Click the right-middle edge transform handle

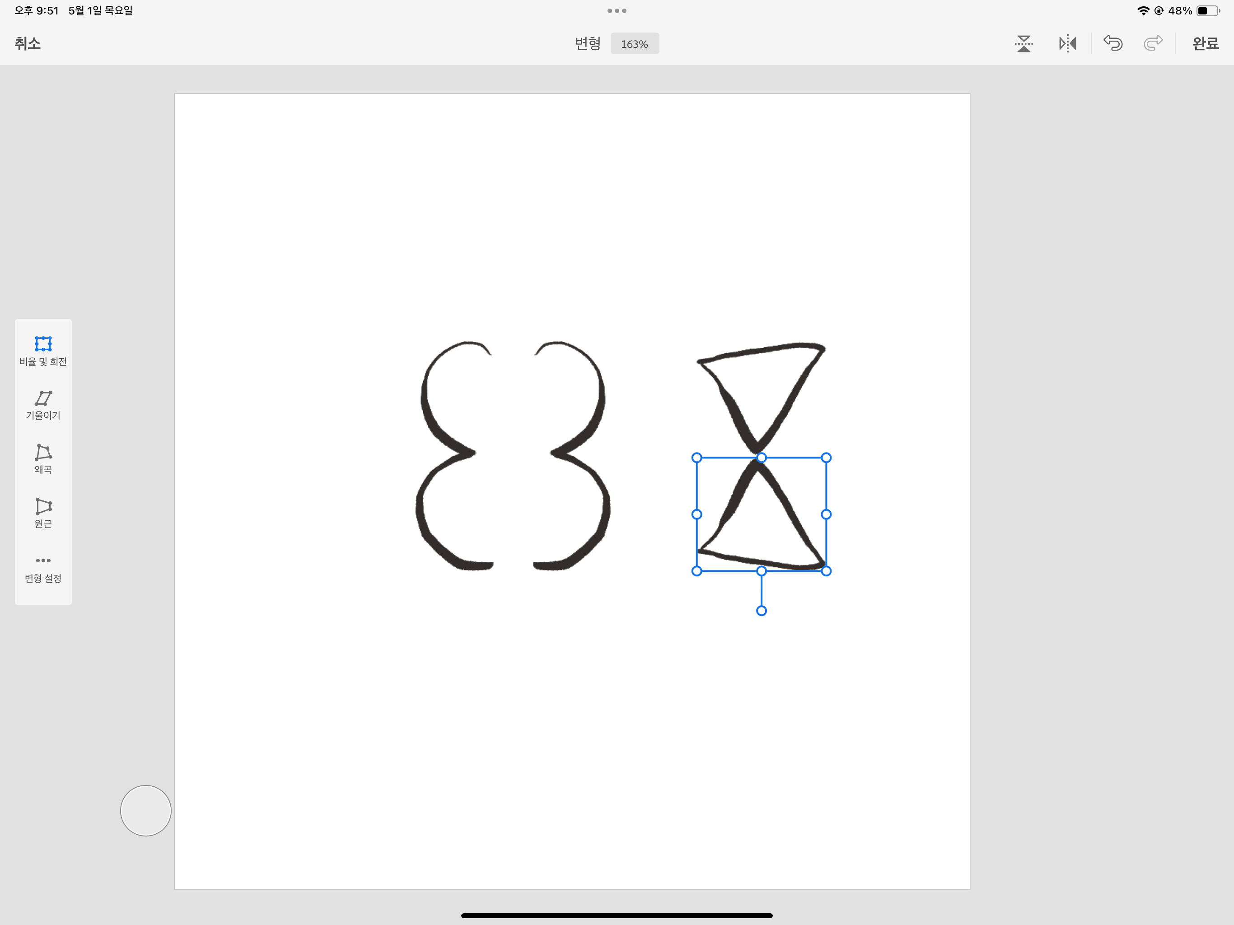826,514
